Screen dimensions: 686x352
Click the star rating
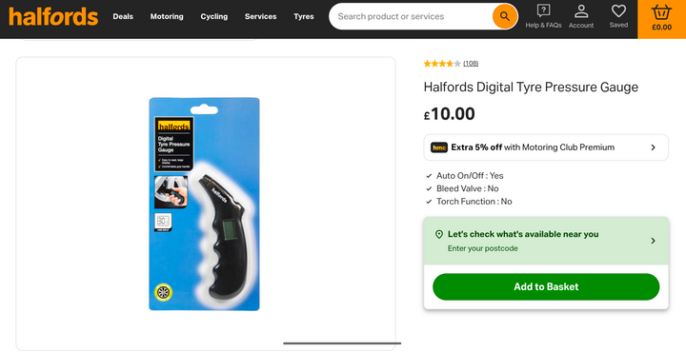click(x=442, y=64)
